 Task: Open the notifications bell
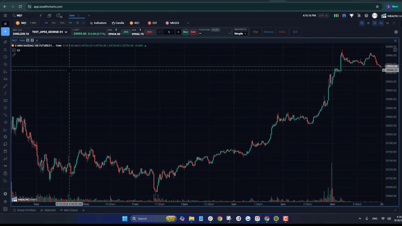[359, 16]
